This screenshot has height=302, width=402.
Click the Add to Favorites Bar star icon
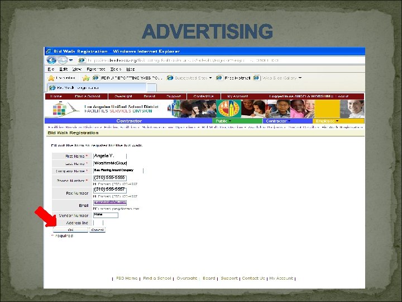pyautogui.click(x=85, y=78)
